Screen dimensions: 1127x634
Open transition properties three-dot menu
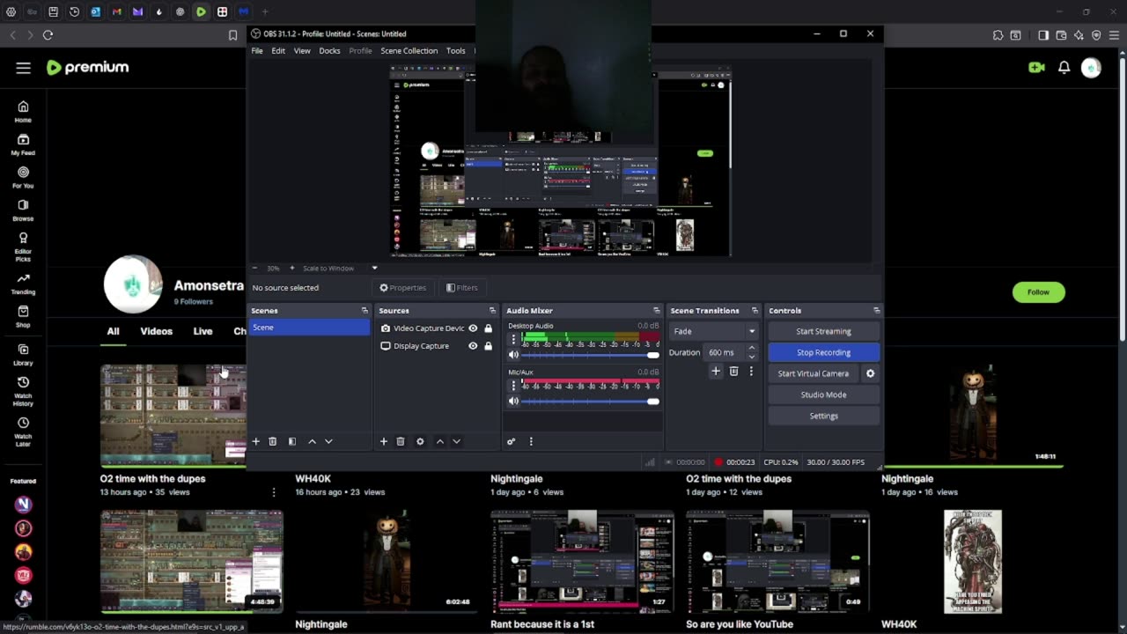(x=751, y=372)
